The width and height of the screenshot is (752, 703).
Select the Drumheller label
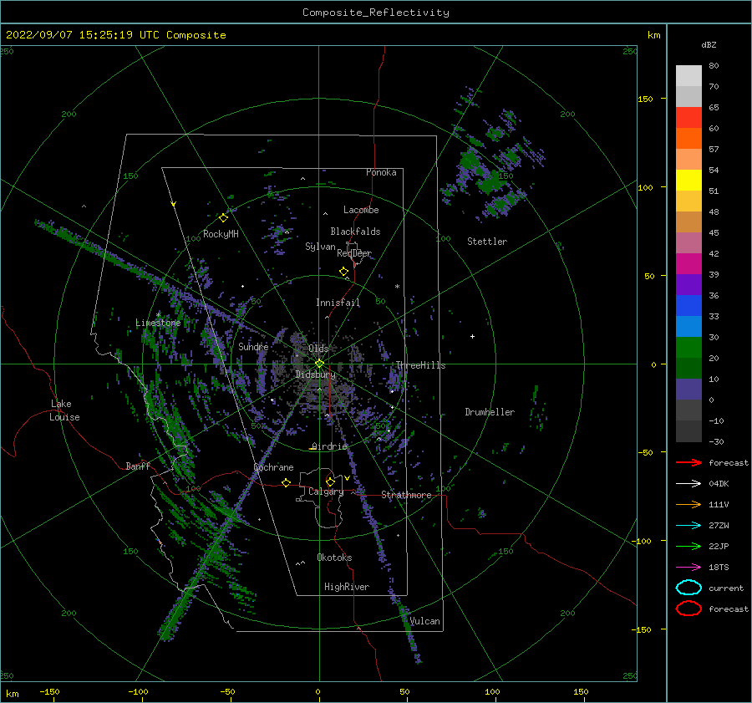tap(490, 412)
